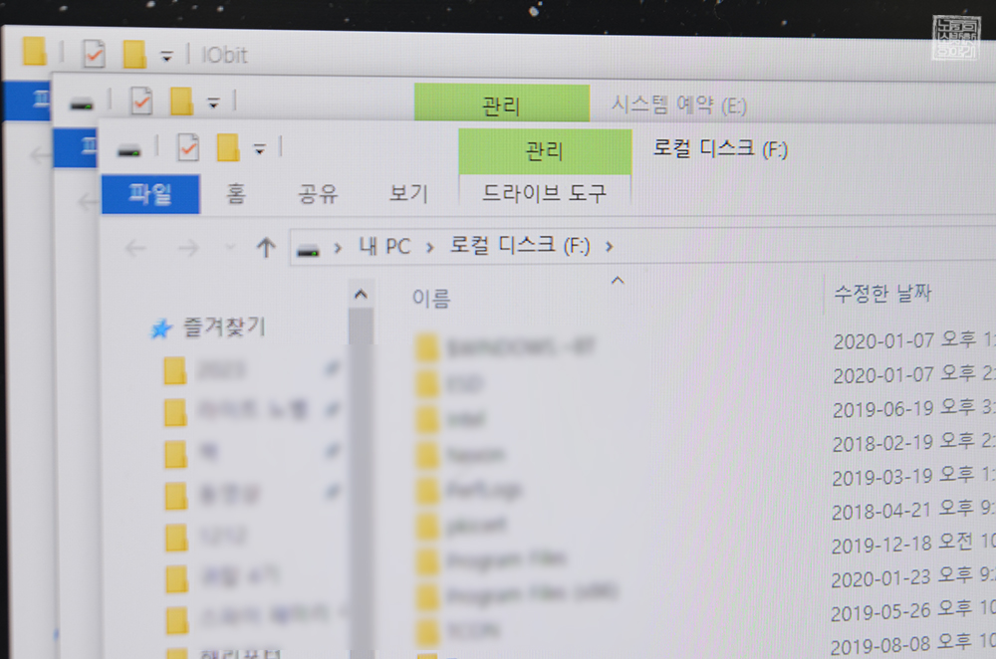
Task: Click 관리 tab in 시스템 예약 (E:) window
Action: pyautogui.click(x=501, y=105)
